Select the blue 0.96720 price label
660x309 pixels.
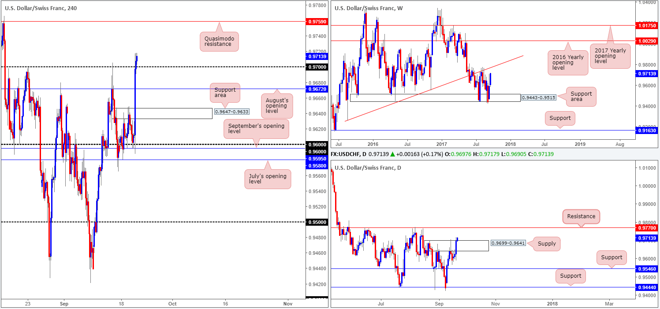coord(317,89)
